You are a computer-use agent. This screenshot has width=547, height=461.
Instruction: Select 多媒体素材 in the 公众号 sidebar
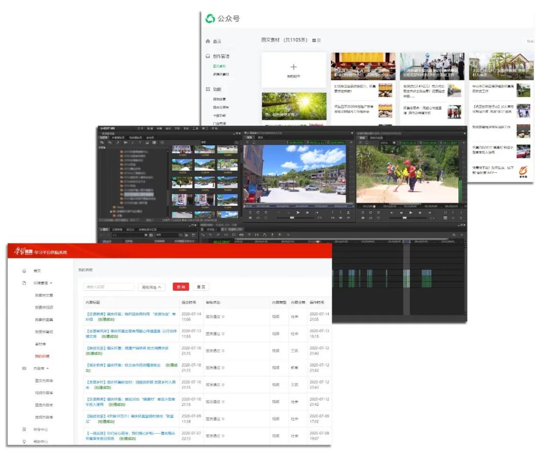pos(221,74)
